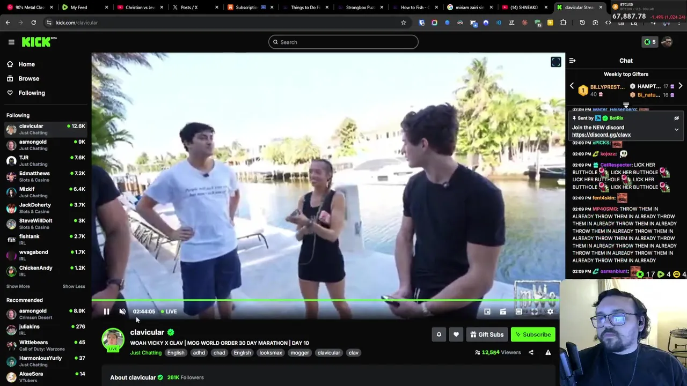Viewport: 687px width, 386px height.
Task: Bookmark this page with the star icon
Action: pos(404,23)
